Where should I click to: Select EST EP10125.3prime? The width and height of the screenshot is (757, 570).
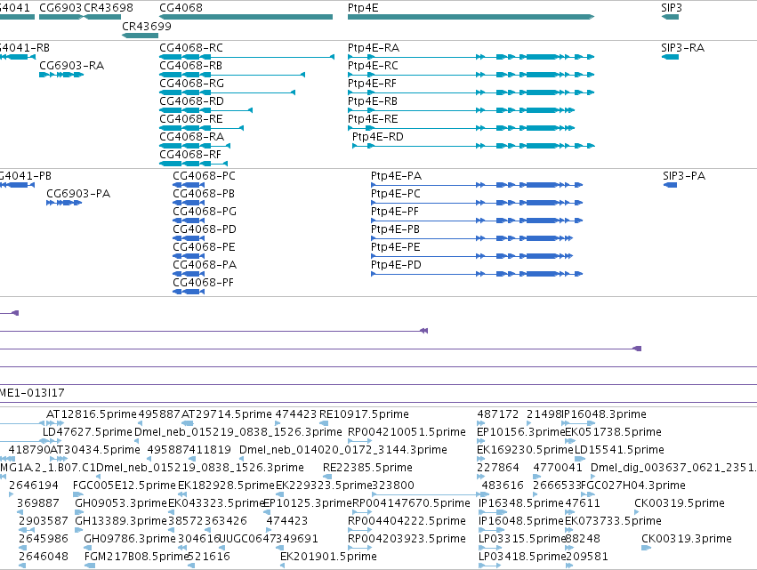click(x=308, y=503)
